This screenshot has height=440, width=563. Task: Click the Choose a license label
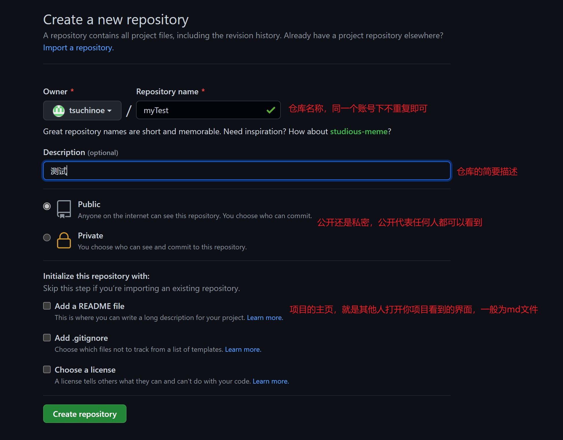[x=85, y=370]
